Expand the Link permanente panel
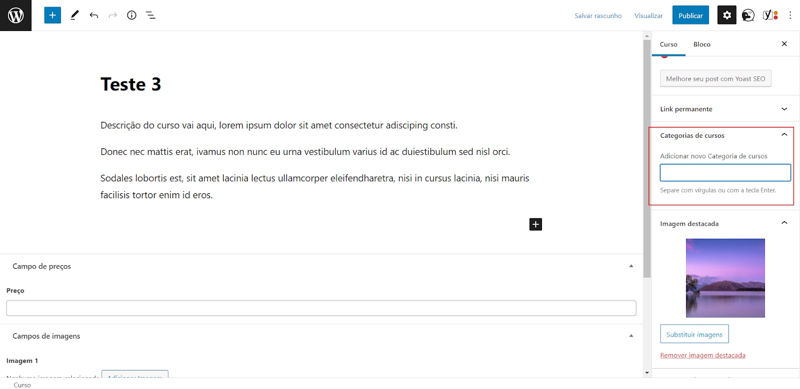This screenshot has width=800, height=389. click(x=725, y=109)
